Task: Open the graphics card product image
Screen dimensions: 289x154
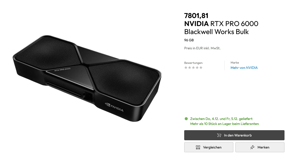Action: [87, 78]
